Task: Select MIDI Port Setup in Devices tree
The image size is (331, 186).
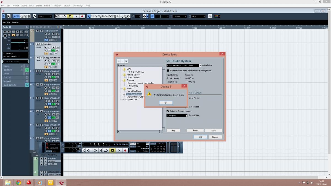Action: 137,72
